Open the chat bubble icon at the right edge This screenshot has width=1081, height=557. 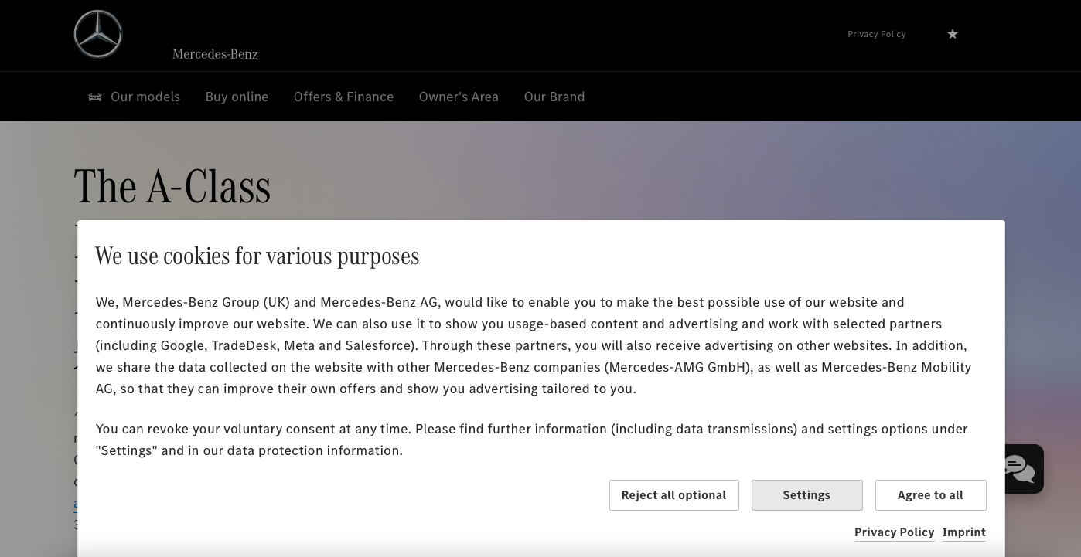point(1019,469)
